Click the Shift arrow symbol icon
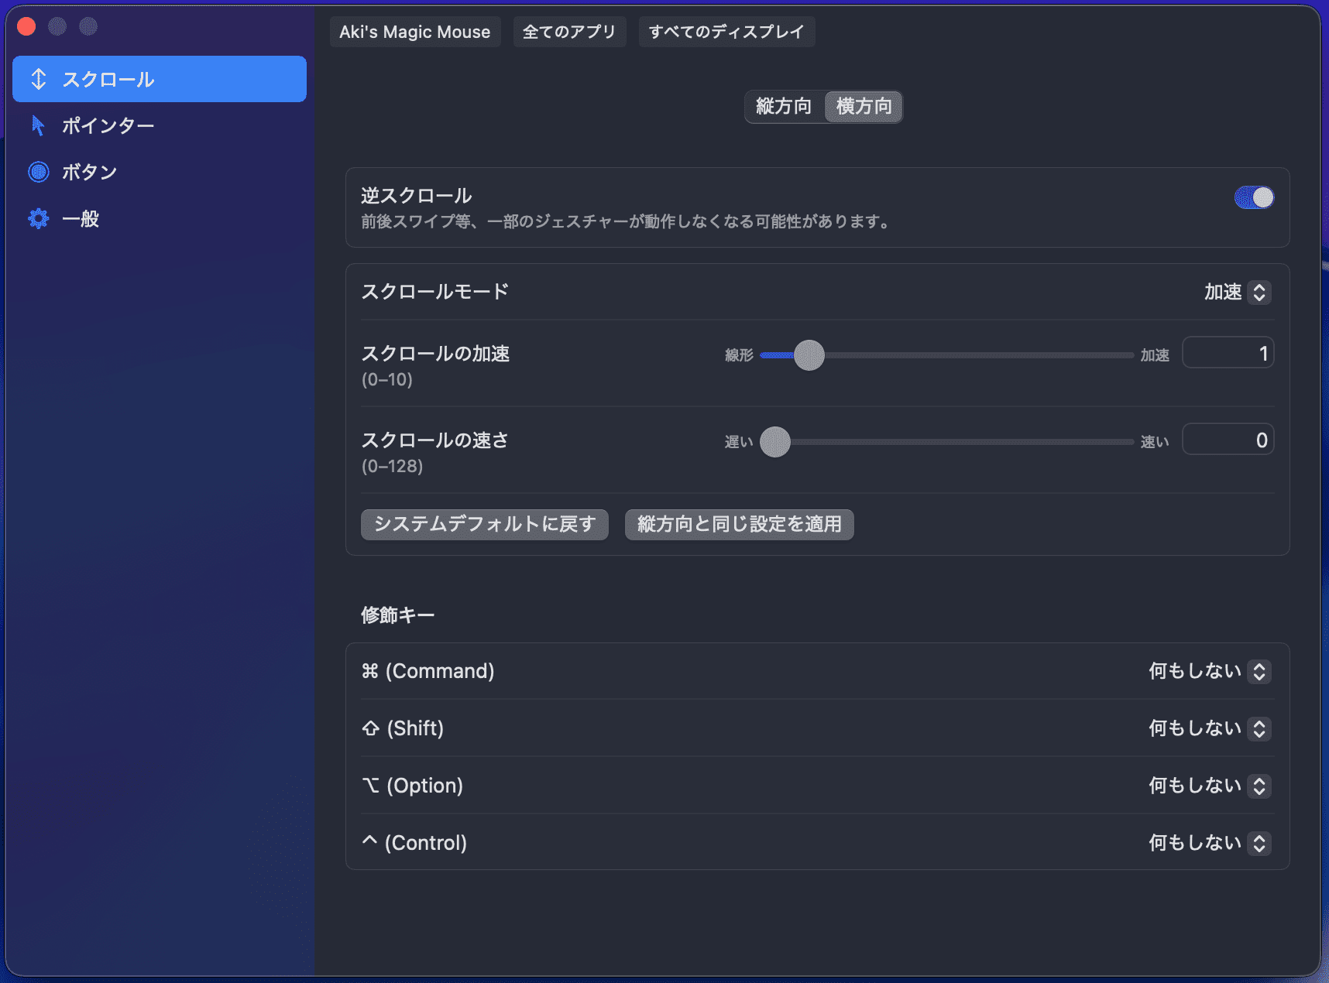The image size is (1329, 983). click(x=371, y=728)
